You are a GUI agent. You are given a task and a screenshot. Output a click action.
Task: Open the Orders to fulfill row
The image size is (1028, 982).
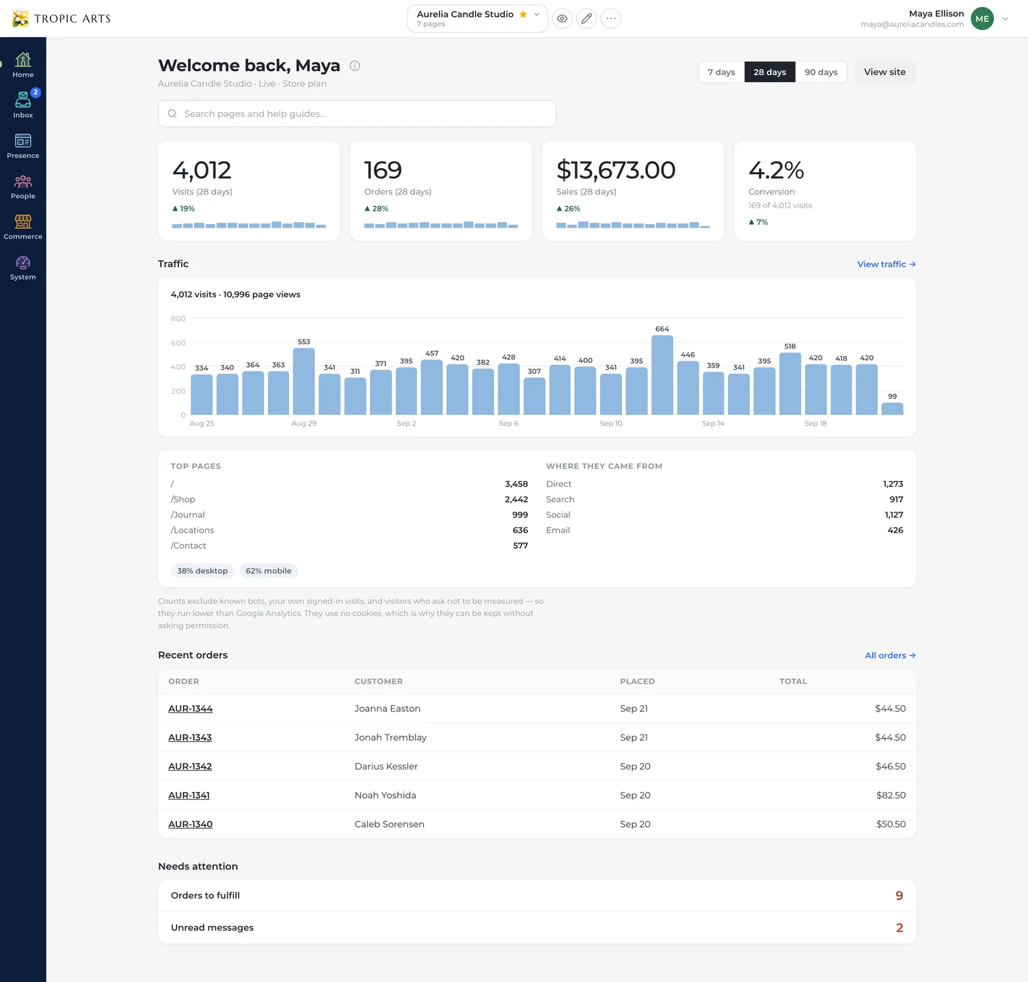coord(537,896)
